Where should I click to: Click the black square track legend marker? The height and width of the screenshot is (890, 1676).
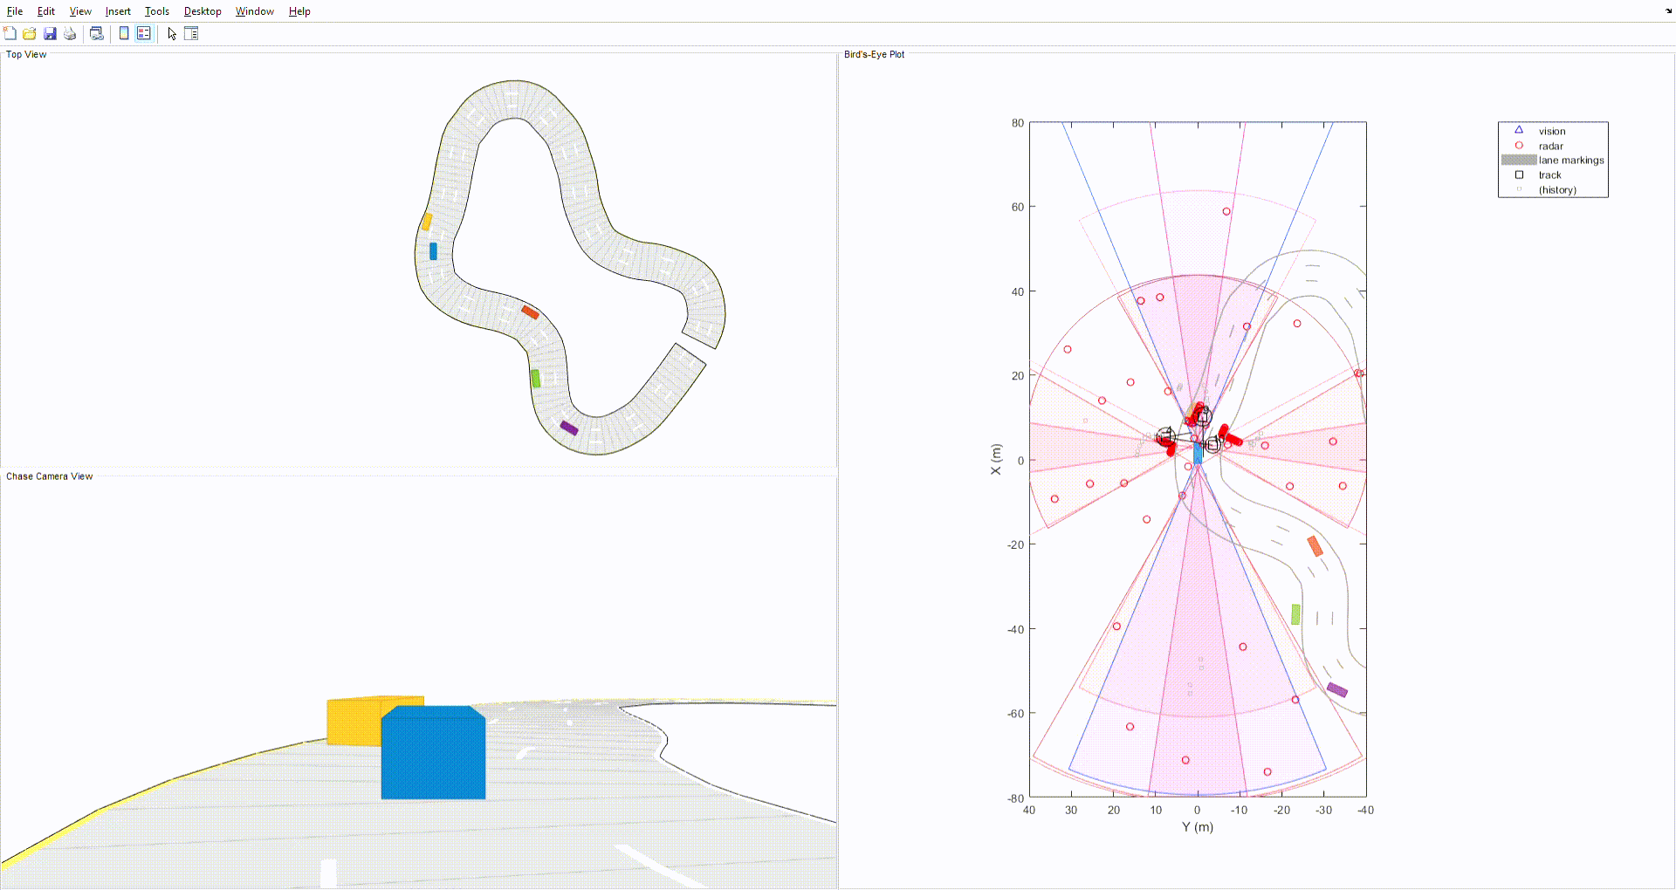click(x=1519, y=175)
